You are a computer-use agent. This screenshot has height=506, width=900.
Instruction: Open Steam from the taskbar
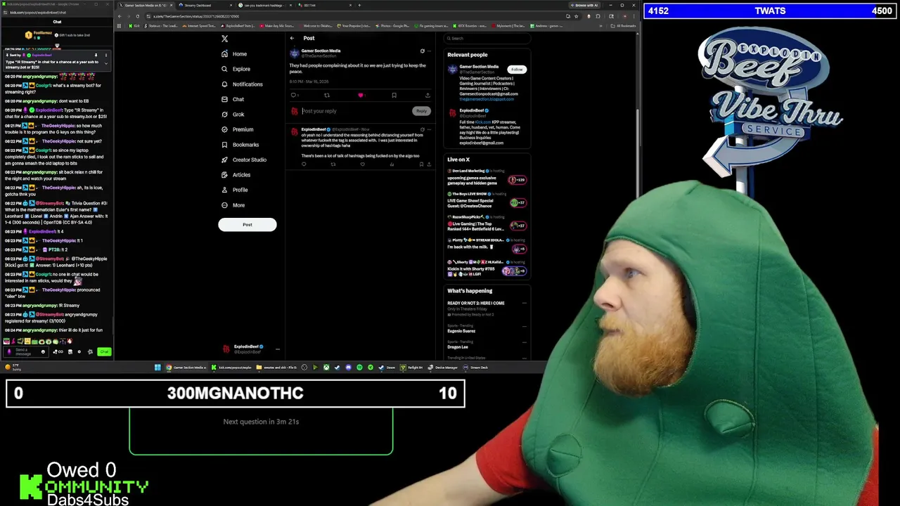click(x=385, y=368)
